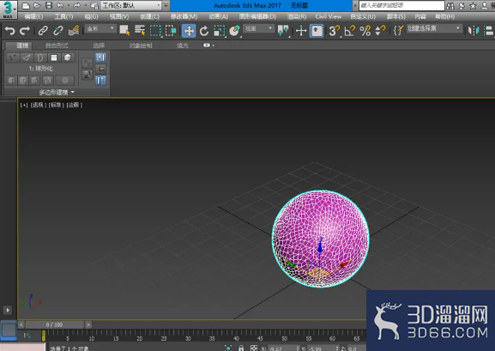Select the Rectangular Selection Region tool

tap(155, 31)
